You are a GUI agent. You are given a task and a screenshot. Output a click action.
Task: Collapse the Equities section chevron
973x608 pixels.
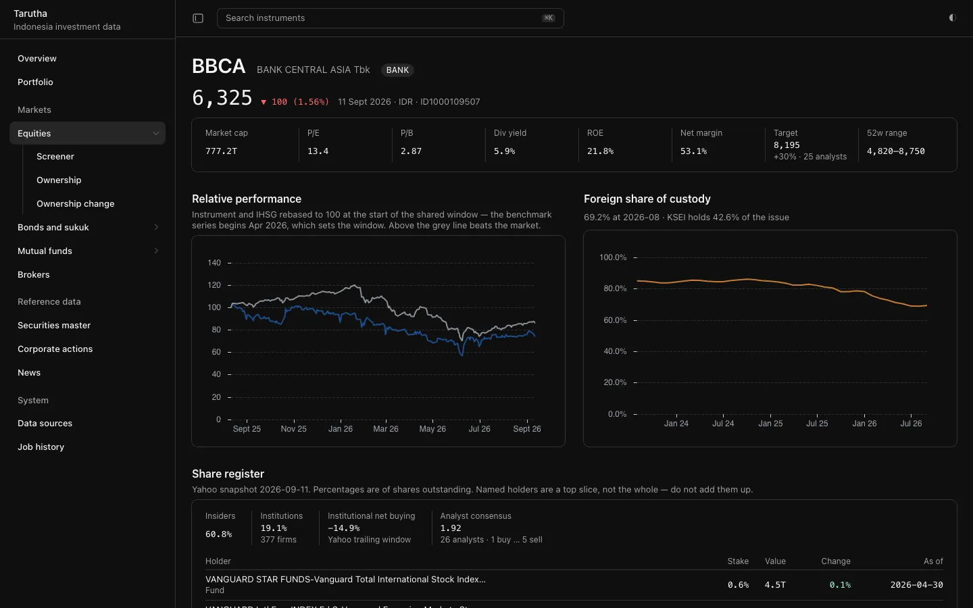point(156,134)
